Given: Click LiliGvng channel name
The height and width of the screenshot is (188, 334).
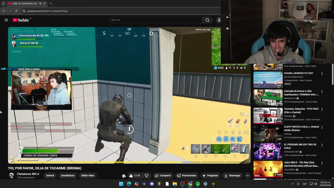Looking at the screenshot, I should coord(287,134).
